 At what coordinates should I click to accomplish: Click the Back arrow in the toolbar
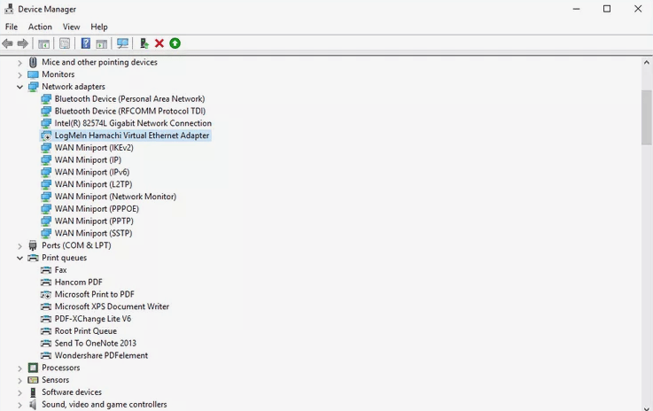(8, 43)
